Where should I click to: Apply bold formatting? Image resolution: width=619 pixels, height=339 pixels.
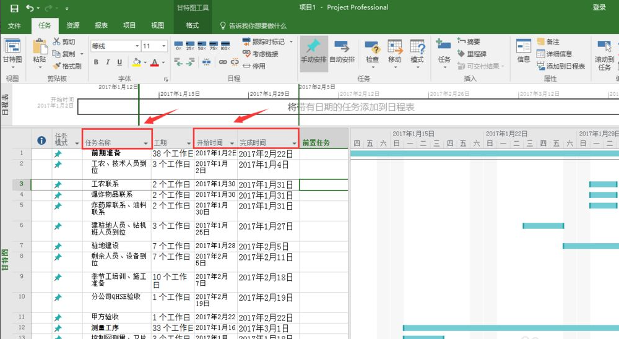click(96, 62)
